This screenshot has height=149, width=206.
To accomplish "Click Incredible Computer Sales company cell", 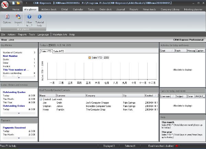I will pos(99,106).
